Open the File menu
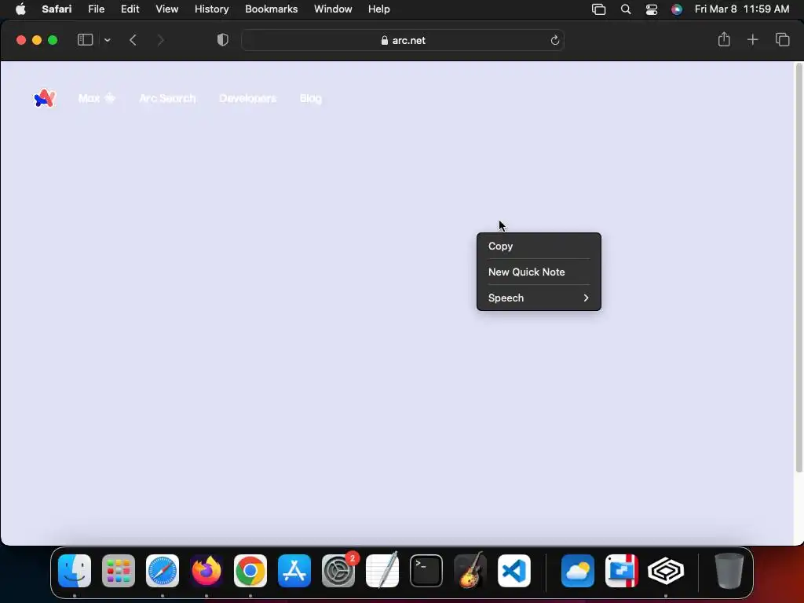This screenshot has width=804, height=603. point(96,9)
